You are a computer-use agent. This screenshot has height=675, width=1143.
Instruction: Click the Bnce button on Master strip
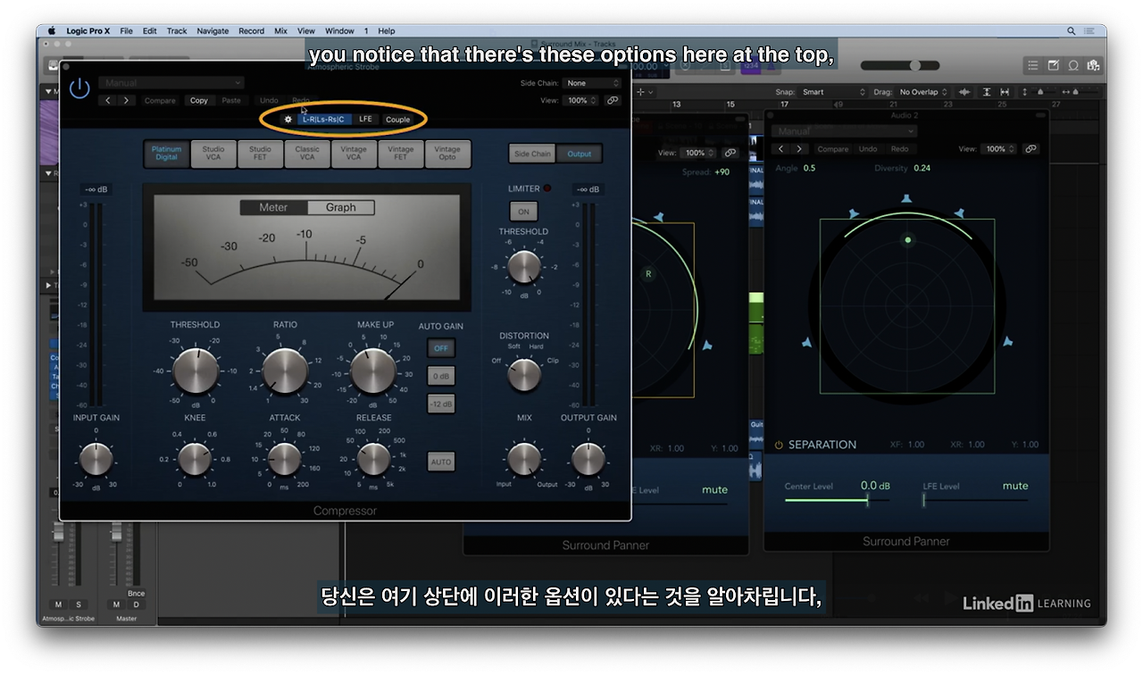coord(136,593)
